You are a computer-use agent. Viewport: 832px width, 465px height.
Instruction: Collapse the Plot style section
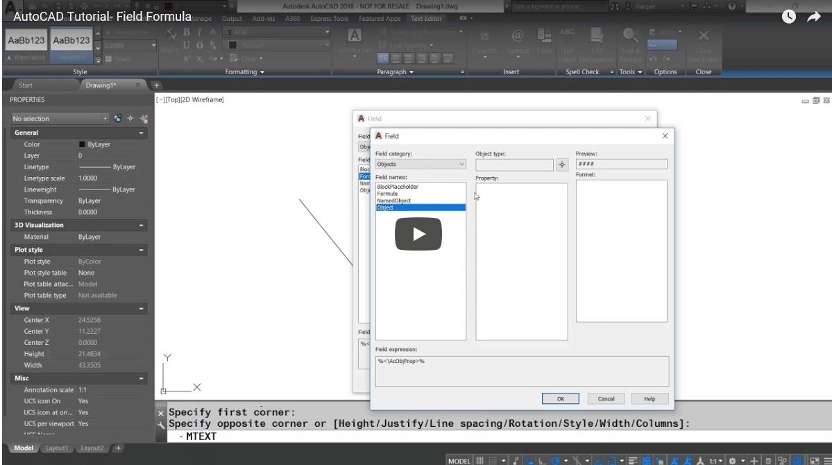[x=141, y=249]
